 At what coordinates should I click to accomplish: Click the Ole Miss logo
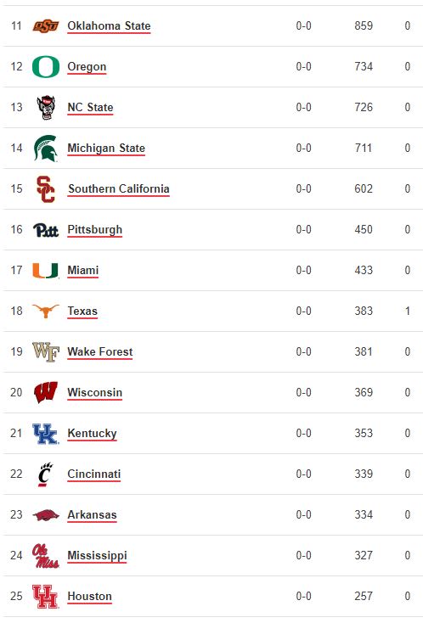[x=46, y=555]
